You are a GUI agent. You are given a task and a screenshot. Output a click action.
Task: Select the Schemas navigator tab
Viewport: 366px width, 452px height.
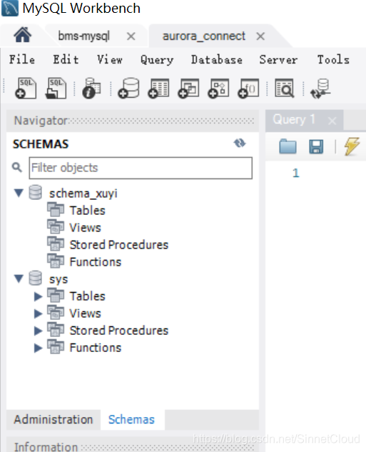tap(131, 419)
